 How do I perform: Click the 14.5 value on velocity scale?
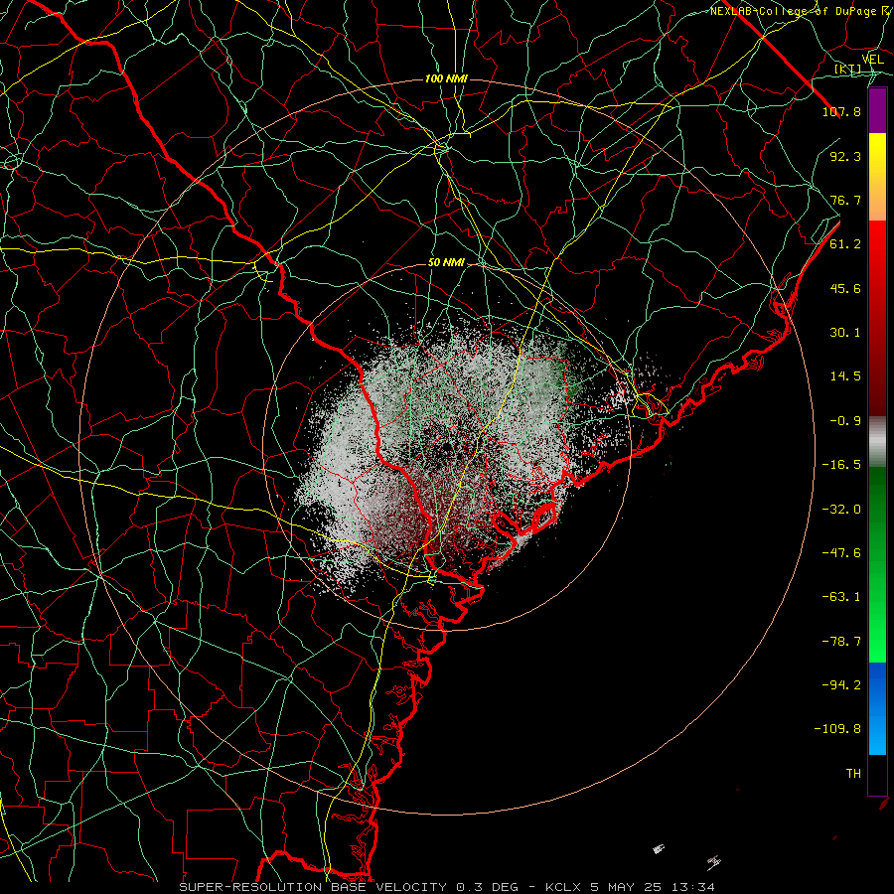[x=845, y=376]
